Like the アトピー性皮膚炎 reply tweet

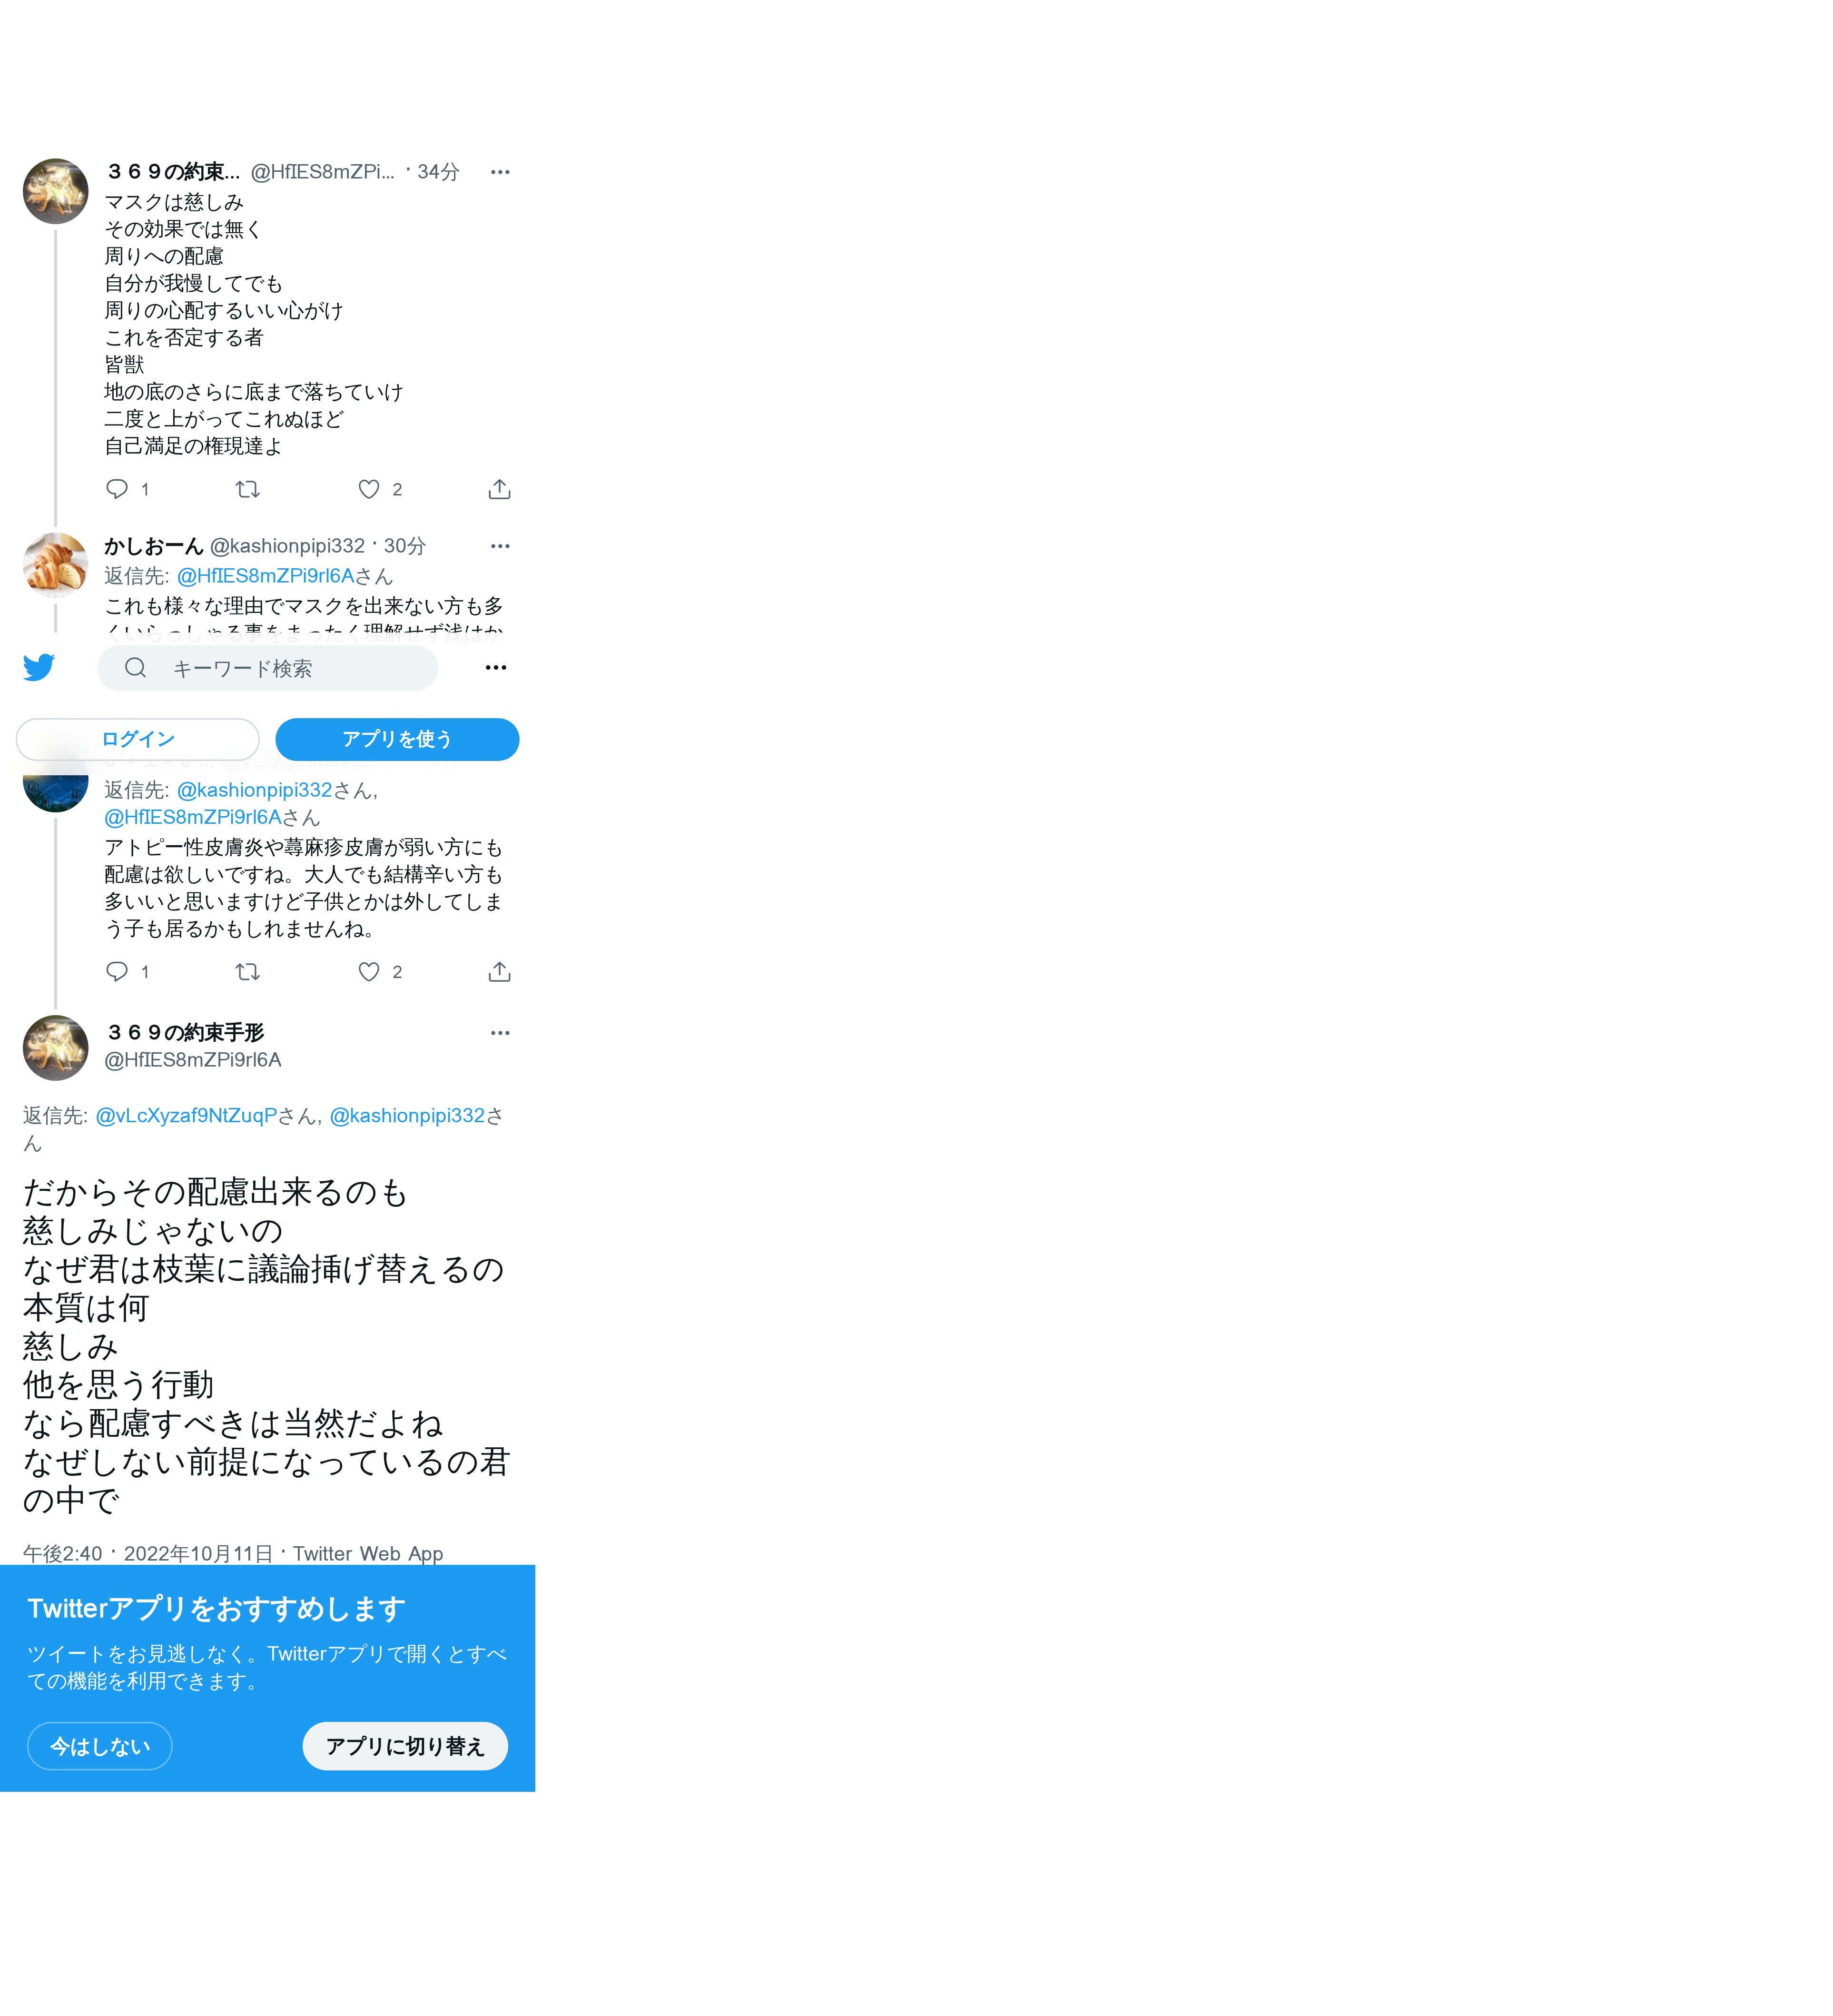(369, 971)
